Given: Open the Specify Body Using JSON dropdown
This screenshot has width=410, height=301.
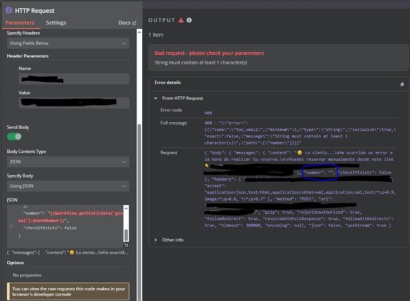Looking at the screenshot, I should (68, 186).
